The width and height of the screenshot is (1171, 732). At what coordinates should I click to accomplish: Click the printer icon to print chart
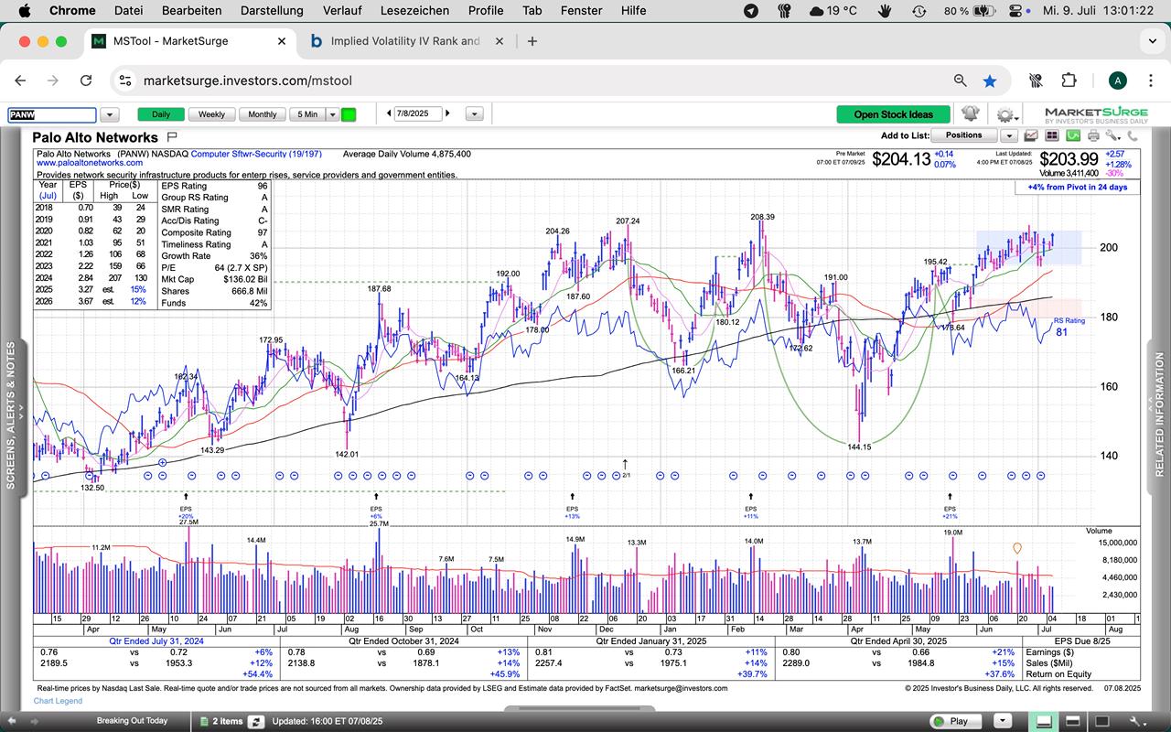click(x=1093, y=136)
